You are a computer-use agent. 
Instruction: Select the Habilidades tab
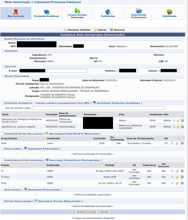point(170,13)
